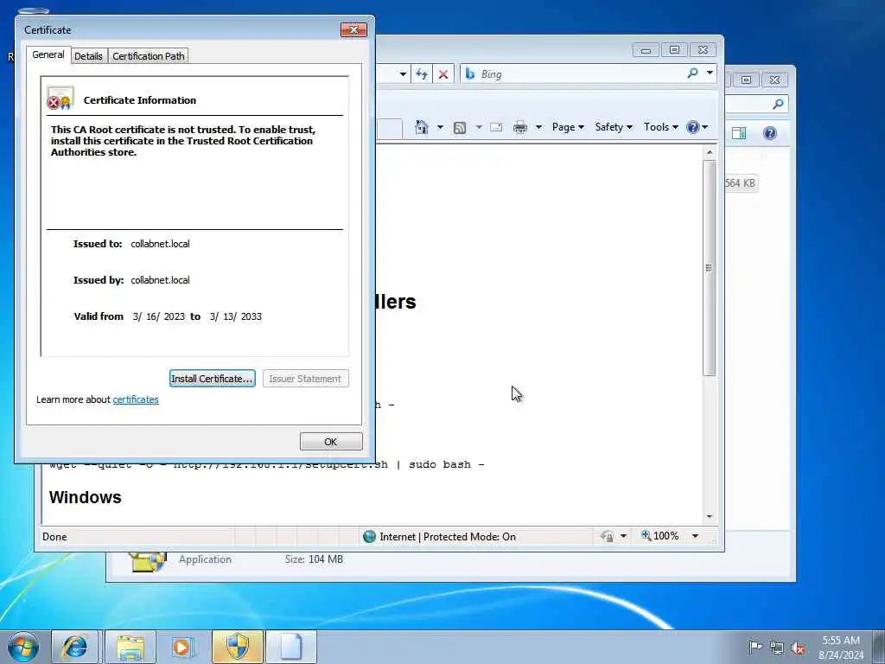Click the red stop loading icon
Image resolution: width=885 pixels, height=664 pixels.
[x=443, y=74]
